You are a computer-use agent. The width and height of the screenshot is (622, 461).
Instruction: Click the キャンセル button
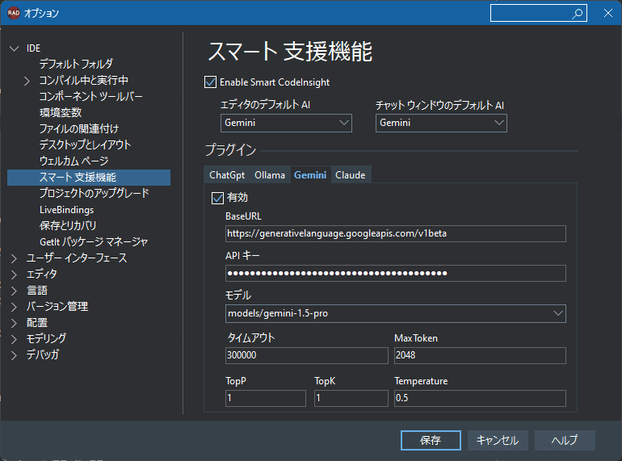[x=498, y=440]
